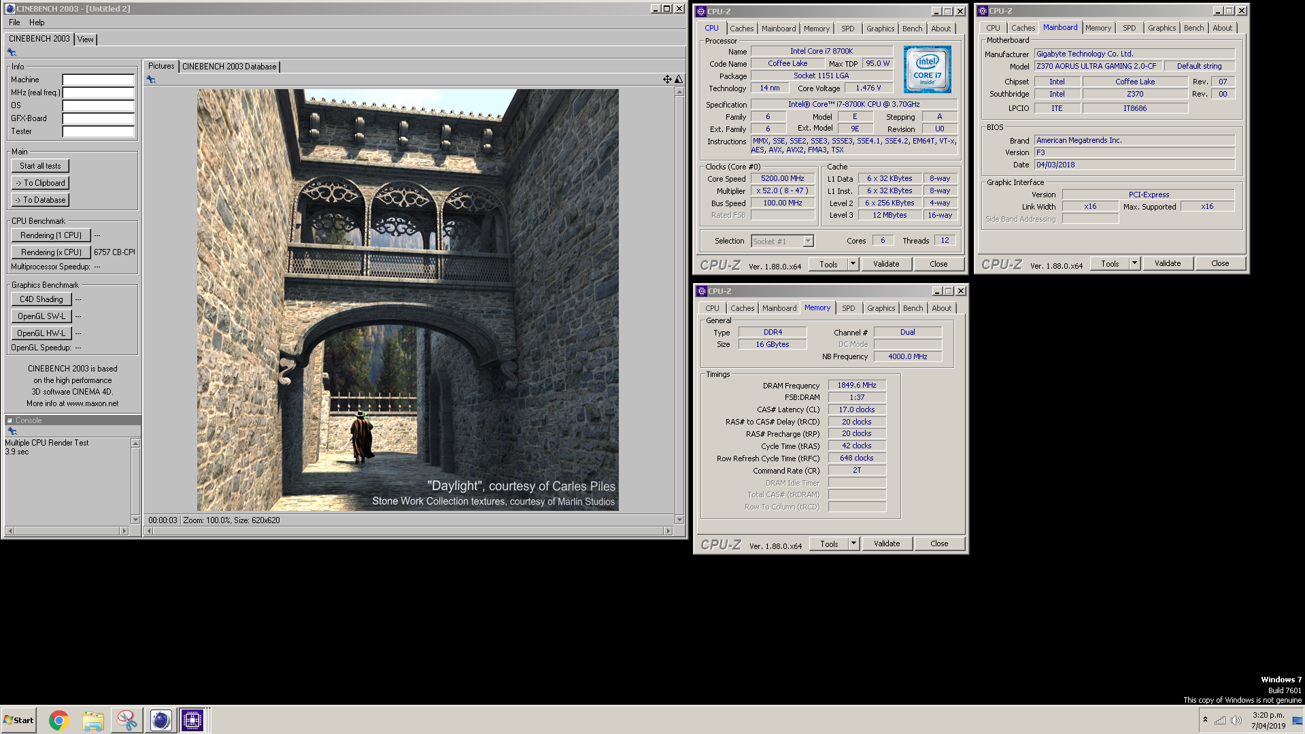Click the Start button

[18, 720]
